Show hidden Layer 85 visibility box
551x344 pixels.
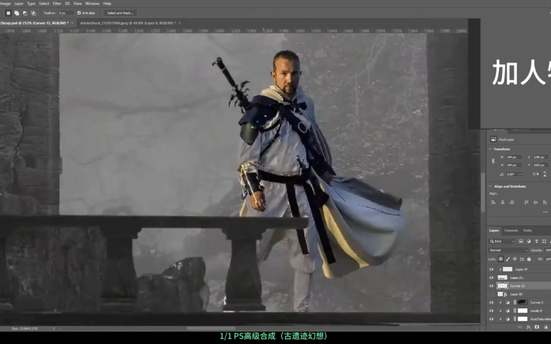pyautogui.click(x=491, y=294)
